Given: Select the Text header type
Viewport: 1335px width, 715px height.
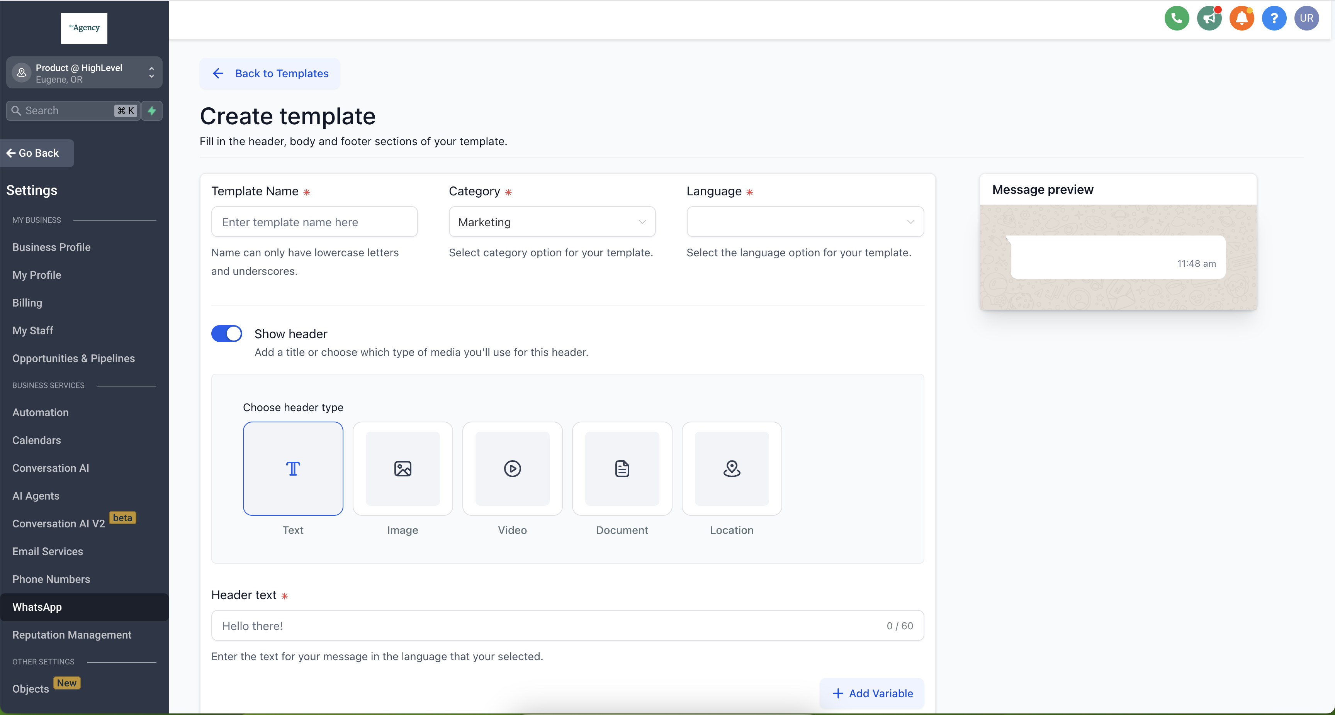Looking at the screenshot, I should tap(293, 468).
